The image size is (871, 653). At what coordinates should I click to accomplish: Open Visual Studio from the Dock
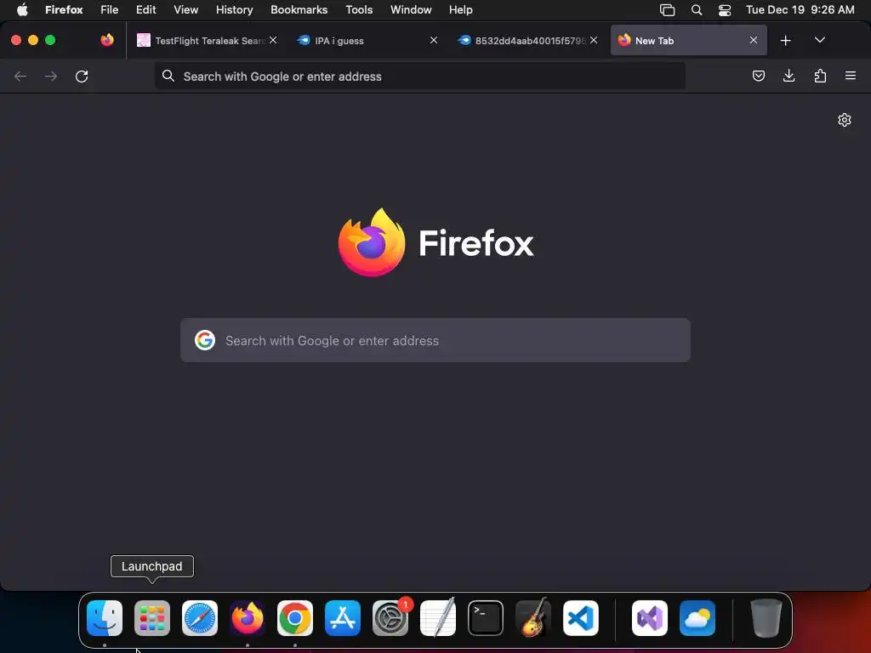click(x=650, y=617)
